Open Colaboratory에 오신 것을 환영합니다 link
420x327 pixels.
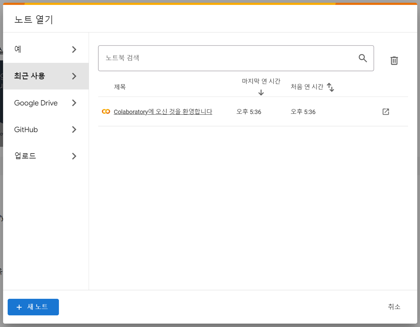[x=163, y=112]
